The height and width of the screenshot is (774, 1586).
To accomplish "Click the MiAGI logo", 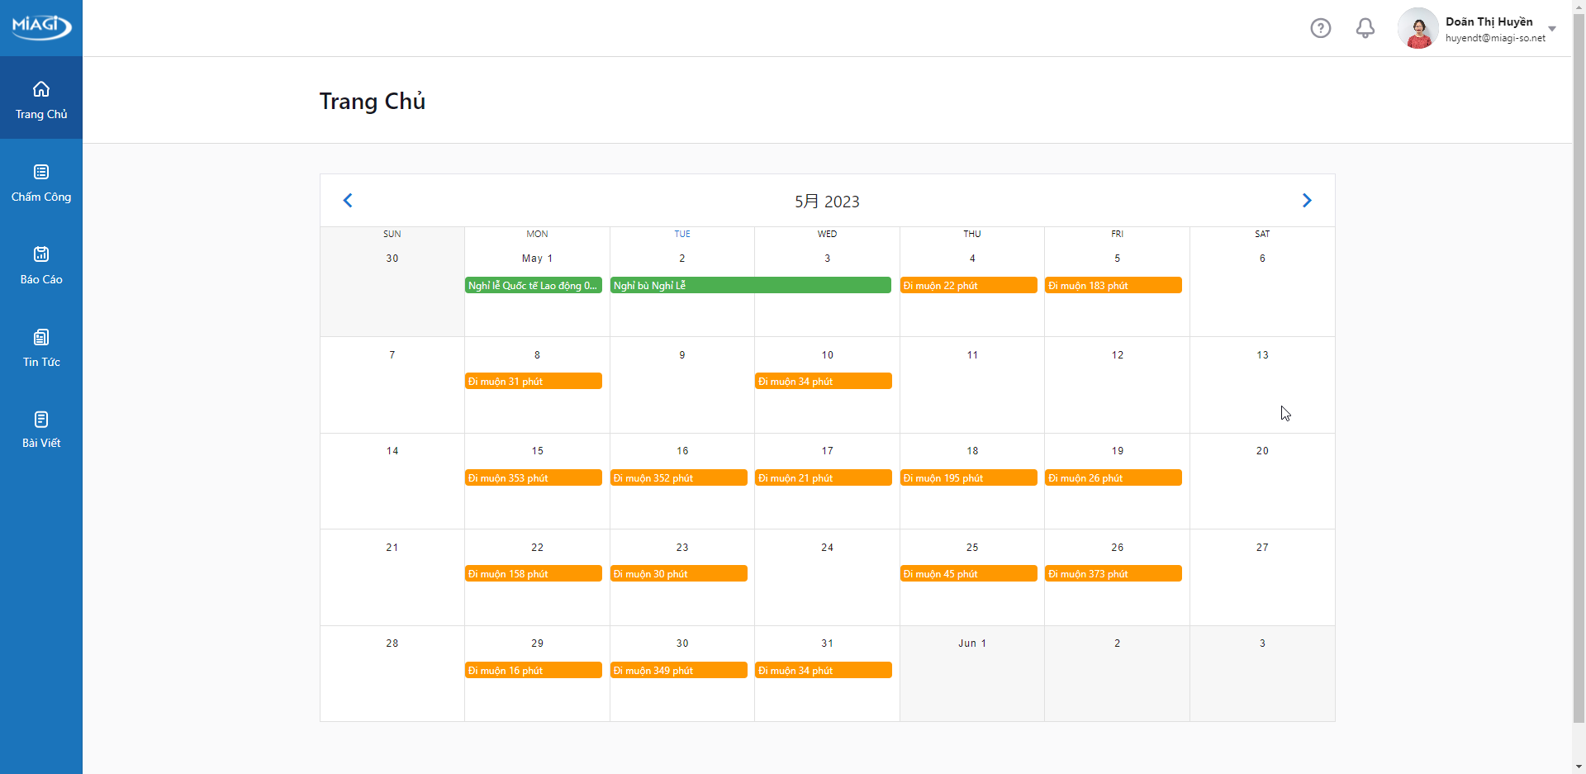I will [x=41, y=26].
